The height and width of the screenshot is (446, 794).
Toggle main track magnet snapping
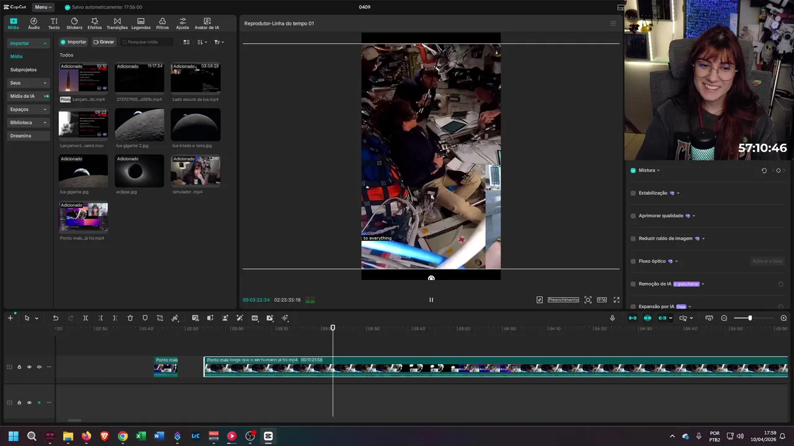point(632,318)
